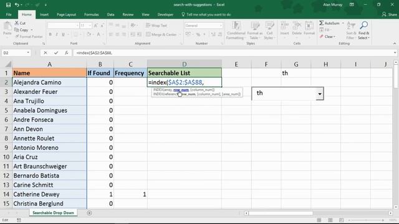
Task: Expand the AutoSum dropdown arrow
Action: click(x=343, y=23)
